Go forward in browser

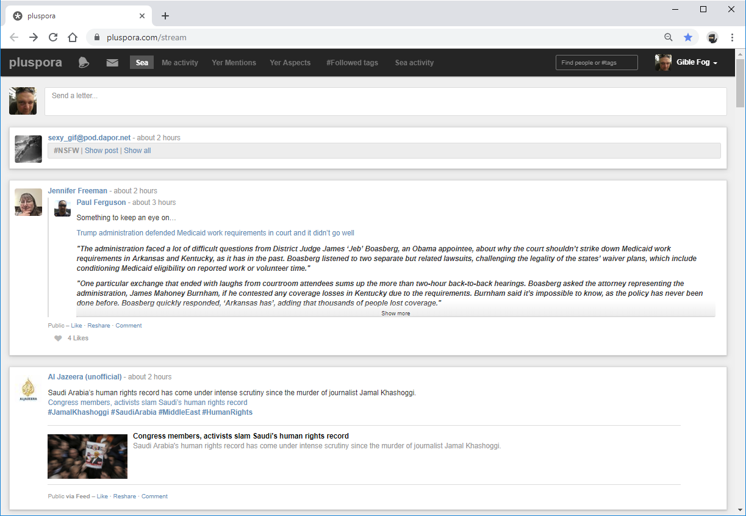[x=34, y=37]
